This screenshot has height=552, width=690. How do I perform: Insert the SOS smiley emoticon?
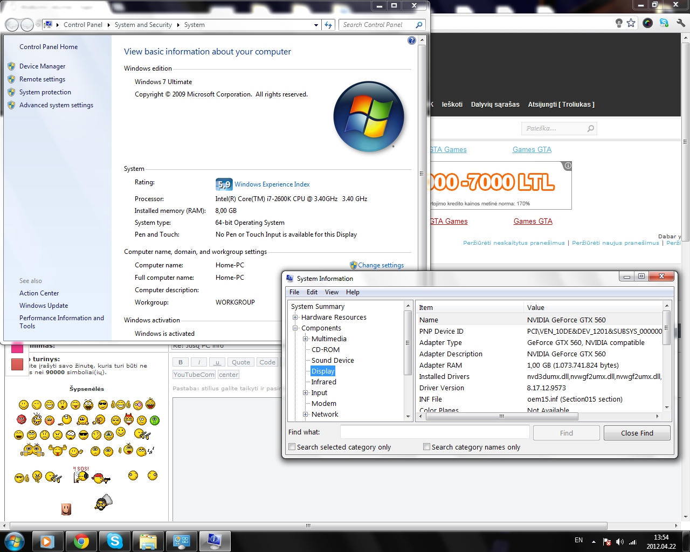(81, 475)
